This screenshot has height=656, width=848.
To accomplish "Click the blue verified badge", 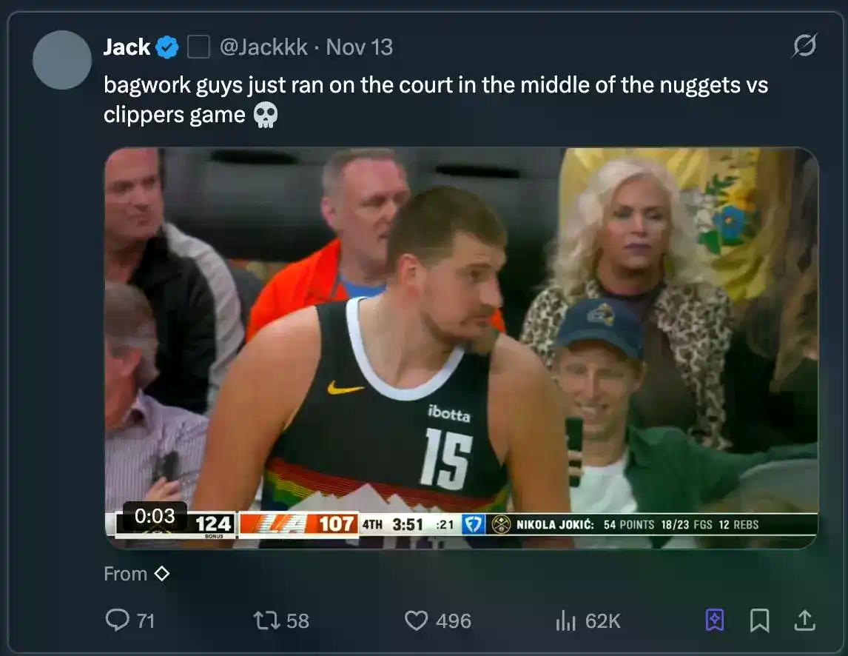I will click(x=168, y=48).
